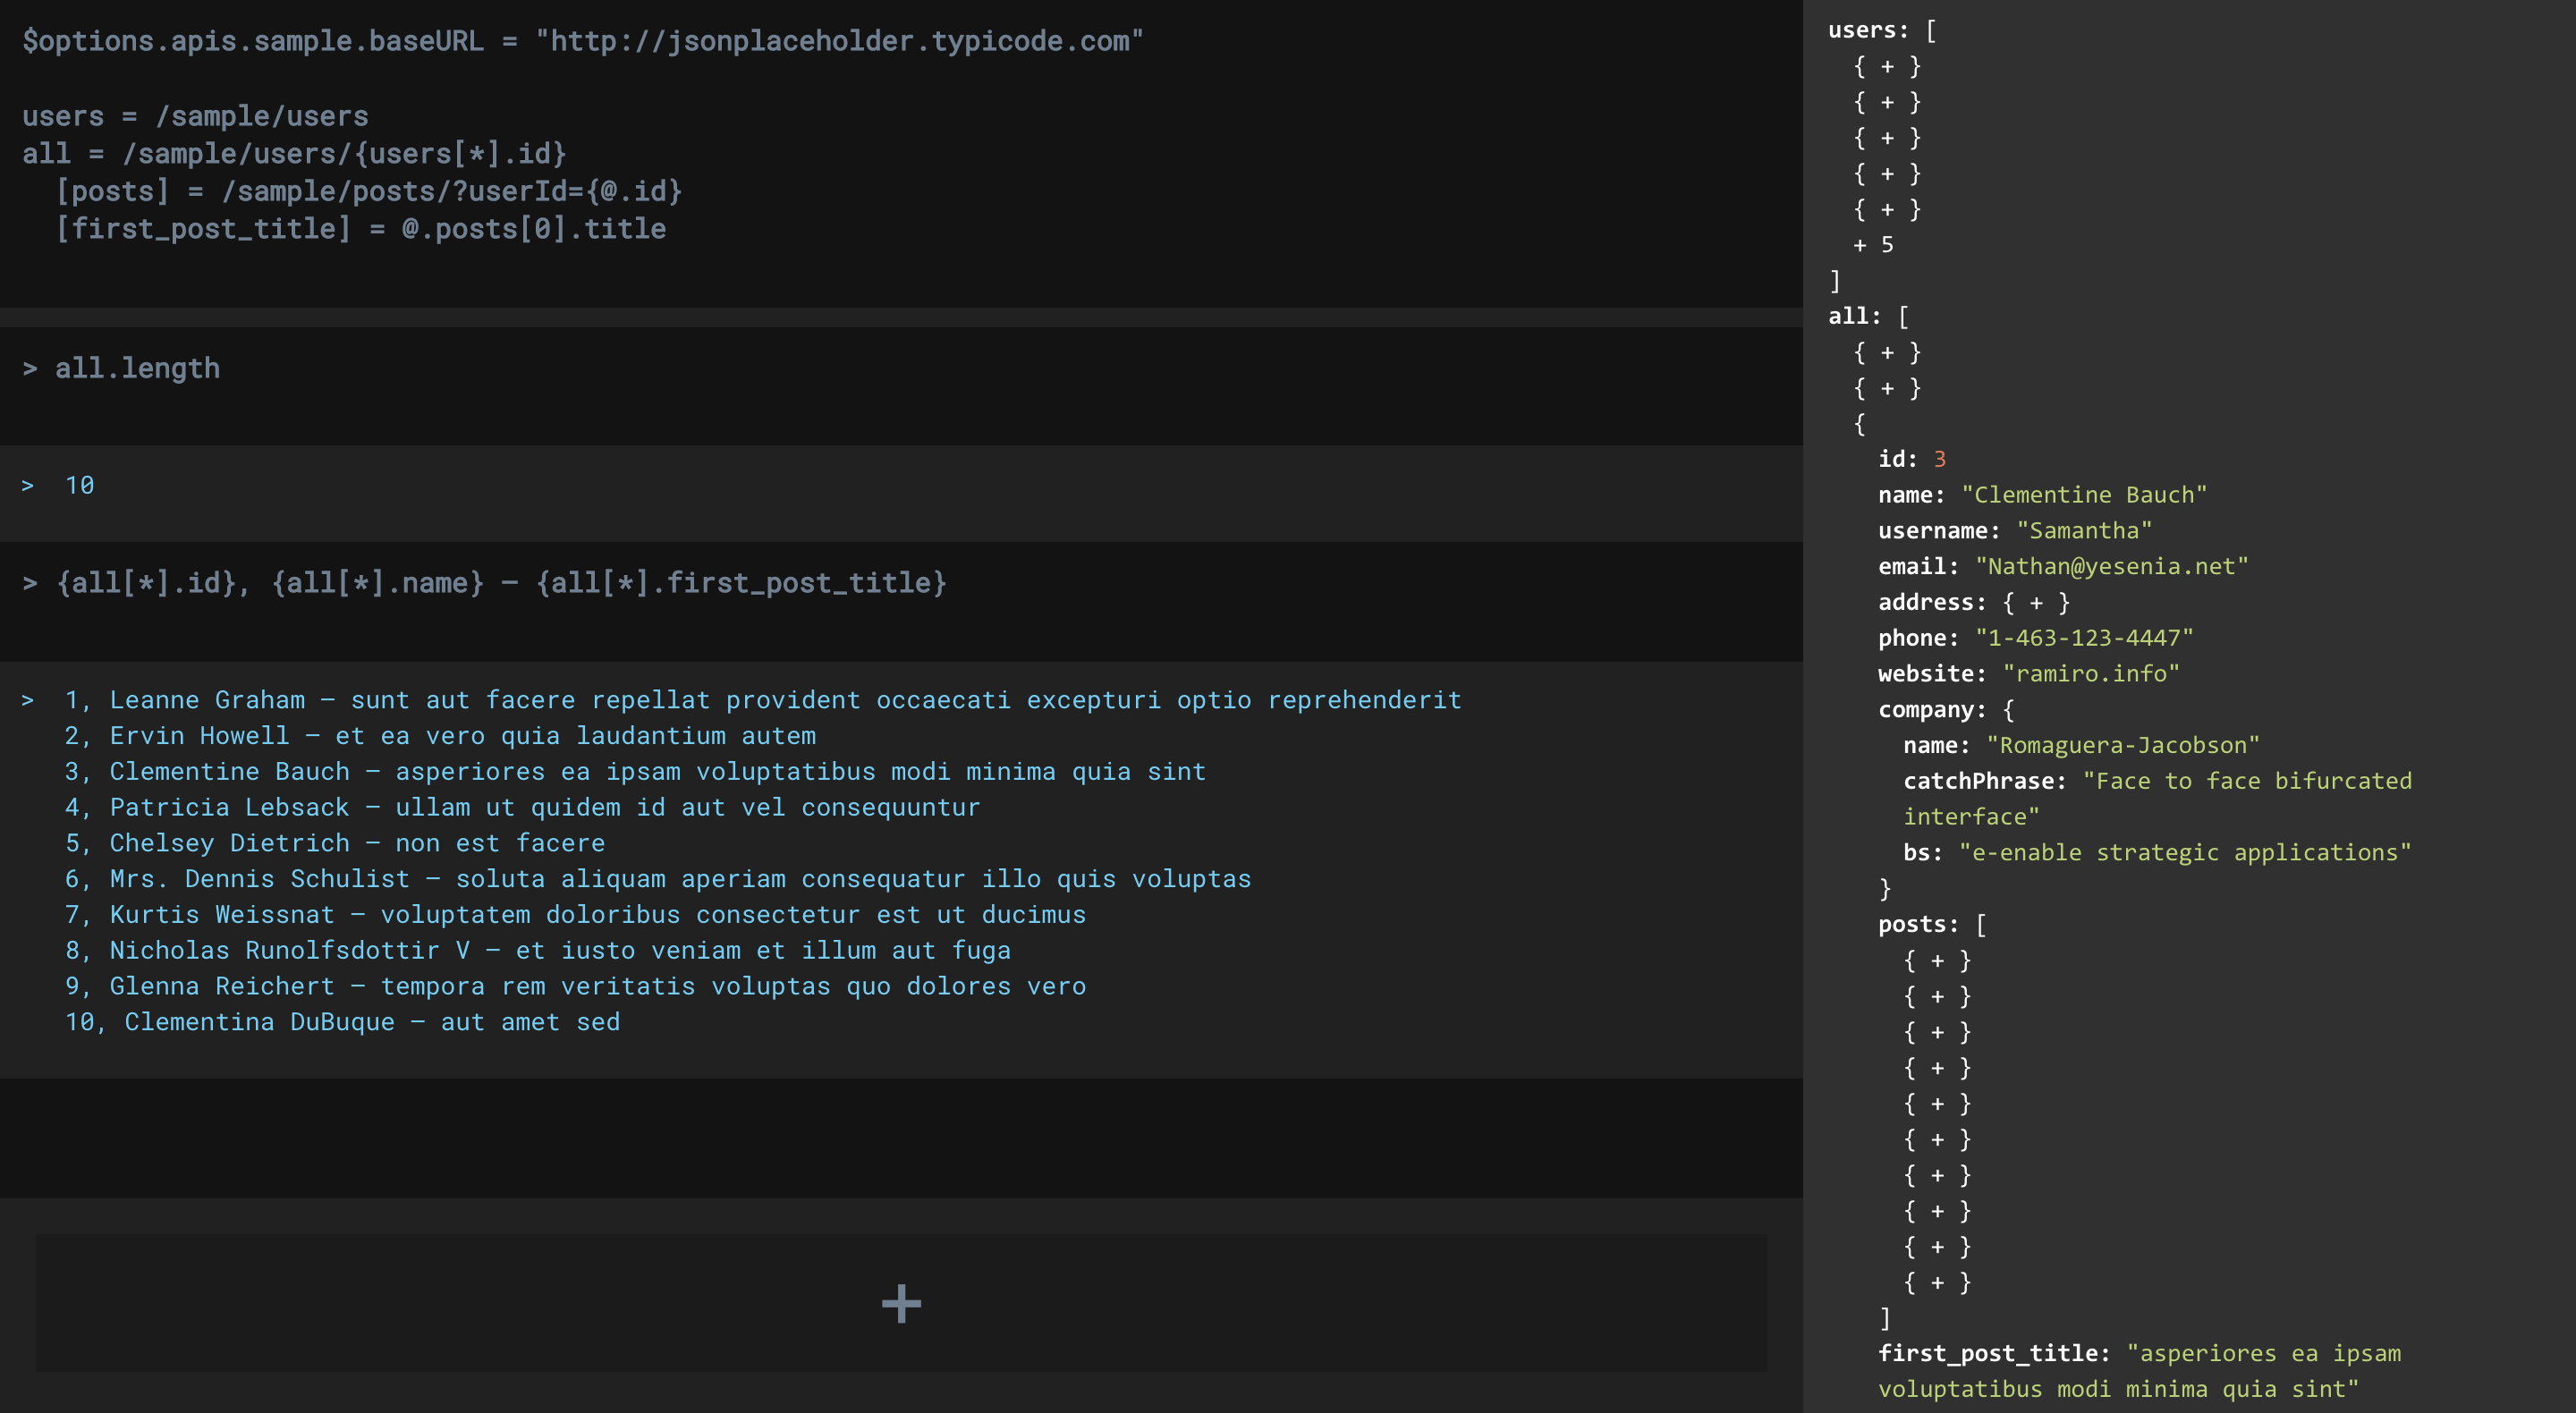Expand the first collapsed object under all

coord(1887,352)
